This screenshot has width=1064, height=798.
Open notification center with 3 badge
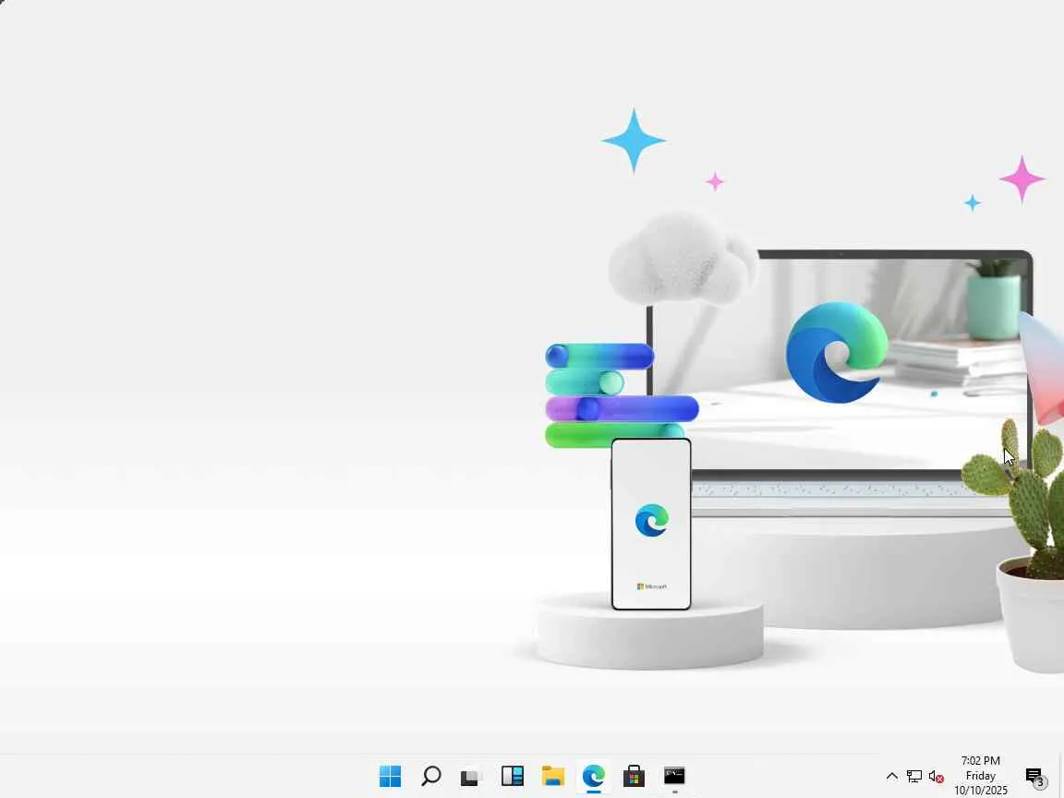coord(1034,776)
